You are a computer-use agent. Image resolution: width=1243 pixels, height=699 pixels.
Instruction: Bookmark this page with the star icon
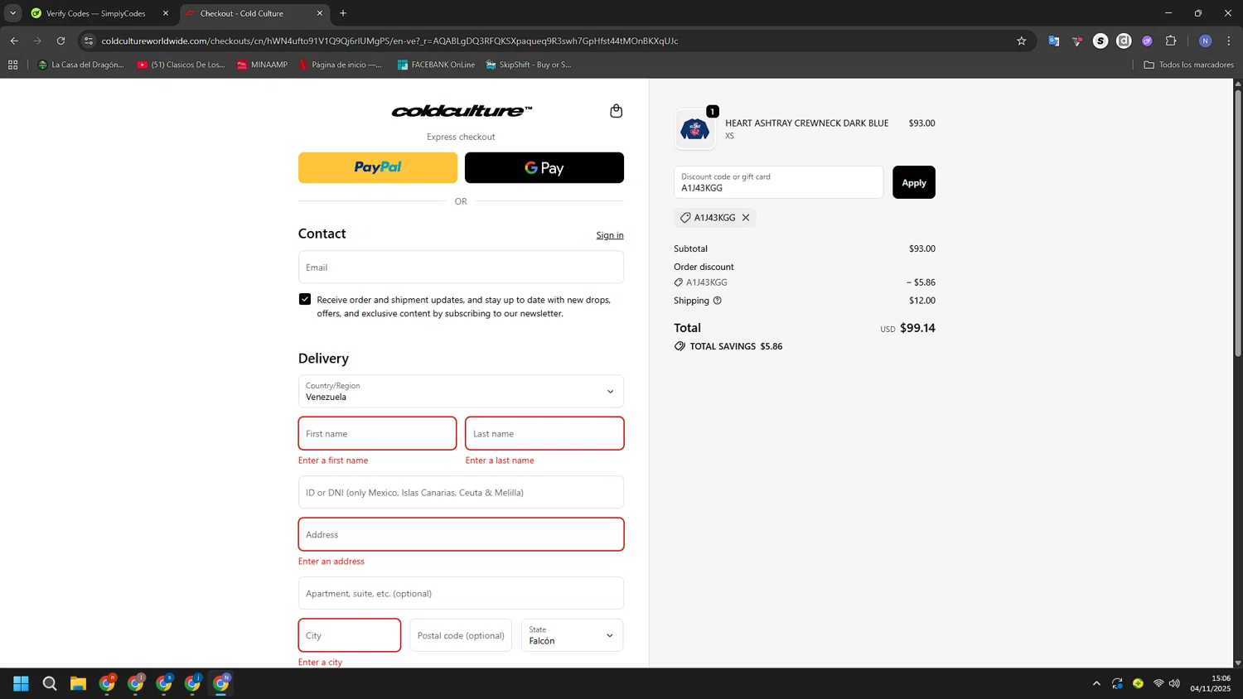1022,41
